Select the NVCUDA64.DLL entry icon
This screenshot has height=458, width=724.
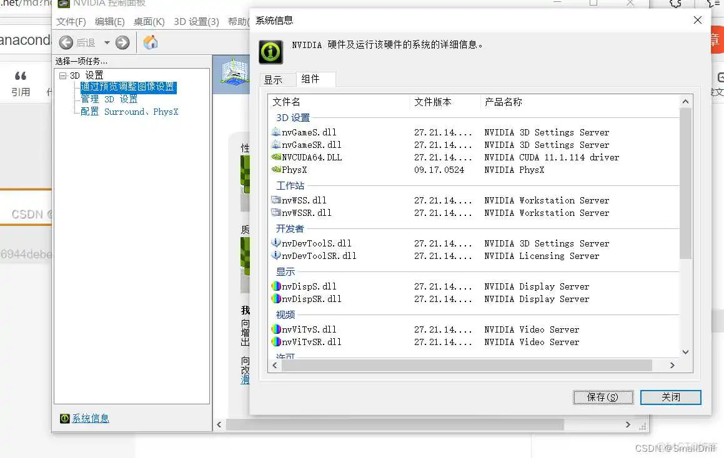click(276, 157)
